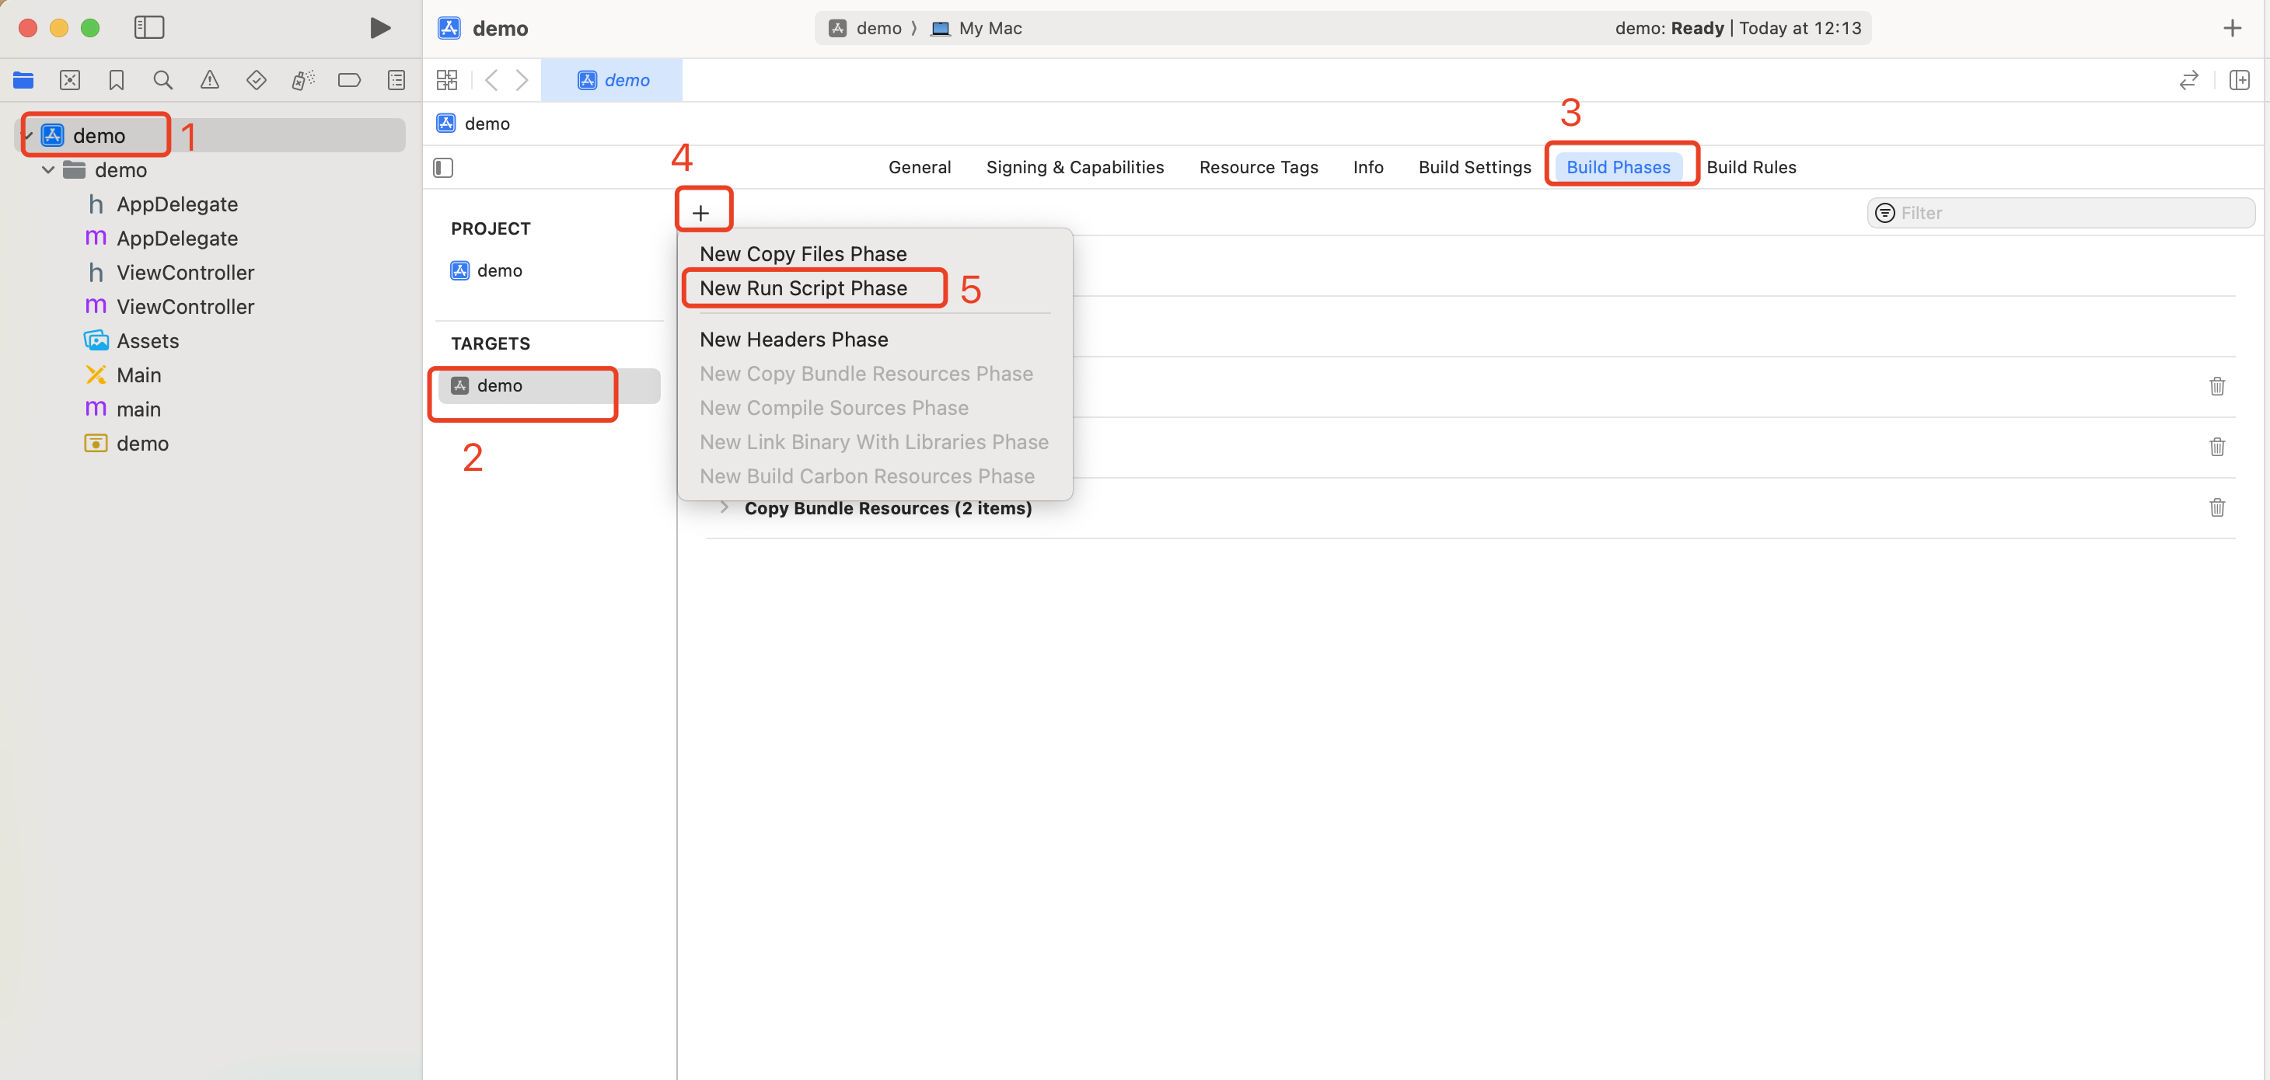Click the related items grid icon
The width and height of the screenshot is (2270, 1080).
(447, 80)
